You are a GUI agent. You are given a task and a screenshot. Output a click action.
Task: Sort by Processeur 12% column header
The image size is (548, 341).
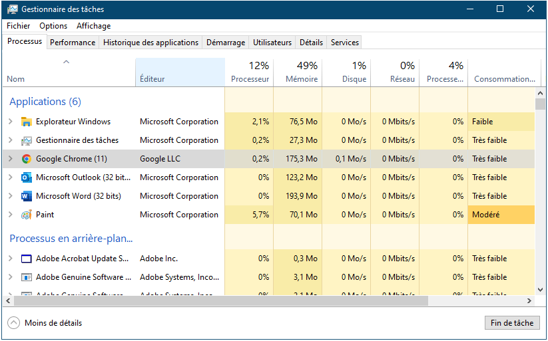[x=249, y=72]
